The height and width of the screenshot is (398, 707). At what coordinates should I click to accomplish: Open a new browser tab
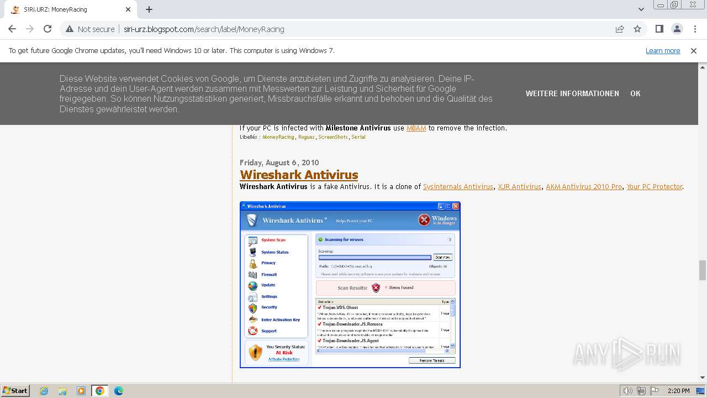149,9
